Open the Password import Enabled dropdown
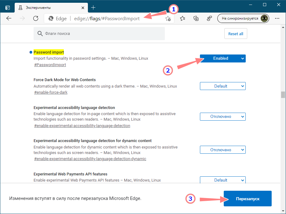 click(223, 58)
